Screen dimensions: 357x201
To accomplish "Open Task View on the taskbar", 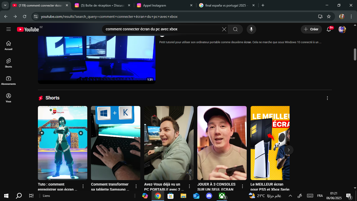I will pyautogui.click(x=31, y=196).
